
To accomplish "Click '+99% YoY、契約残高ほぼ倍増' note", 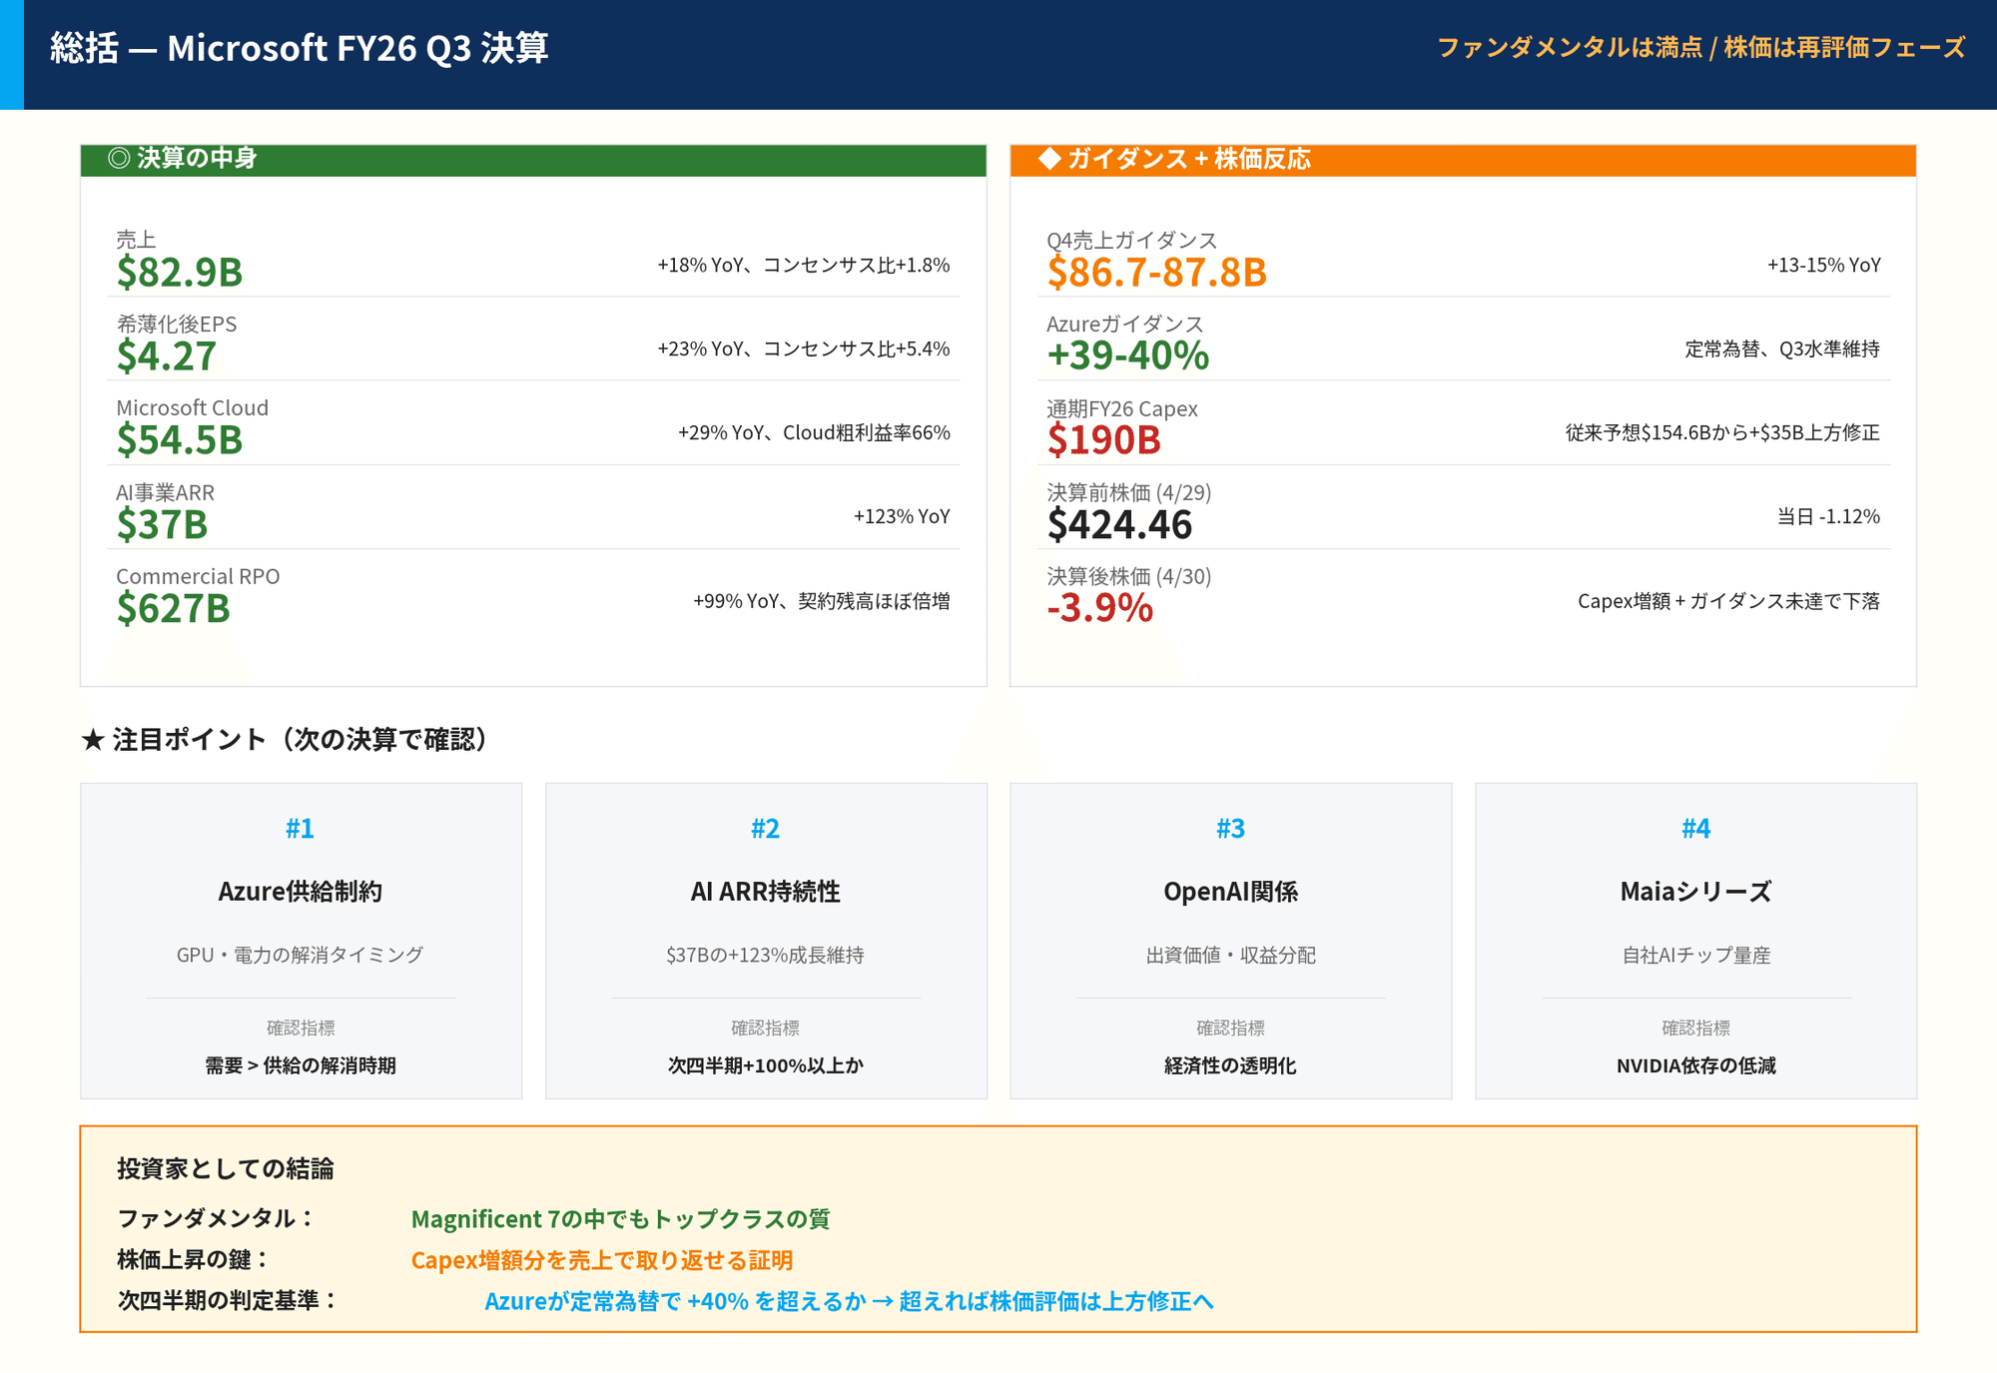I will 822,601.
